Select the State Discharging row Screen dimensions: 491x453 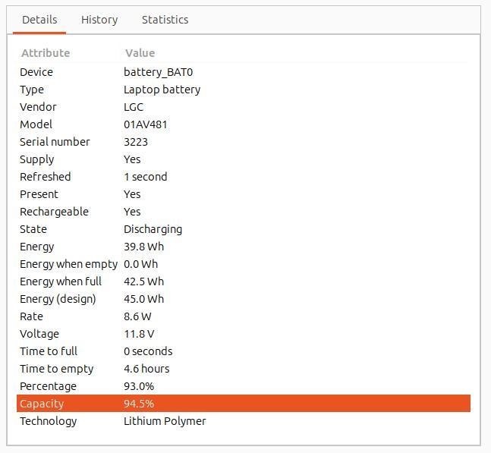pos(244,229)
